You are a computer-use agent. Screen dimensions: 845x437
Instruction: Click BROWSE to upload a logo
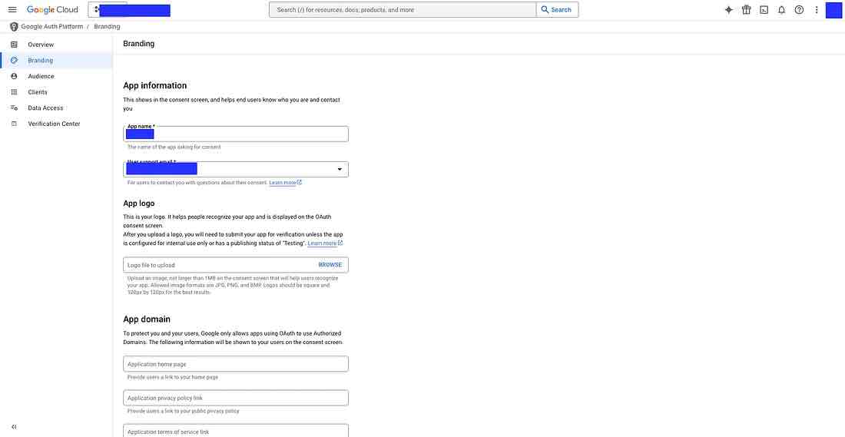330,265
